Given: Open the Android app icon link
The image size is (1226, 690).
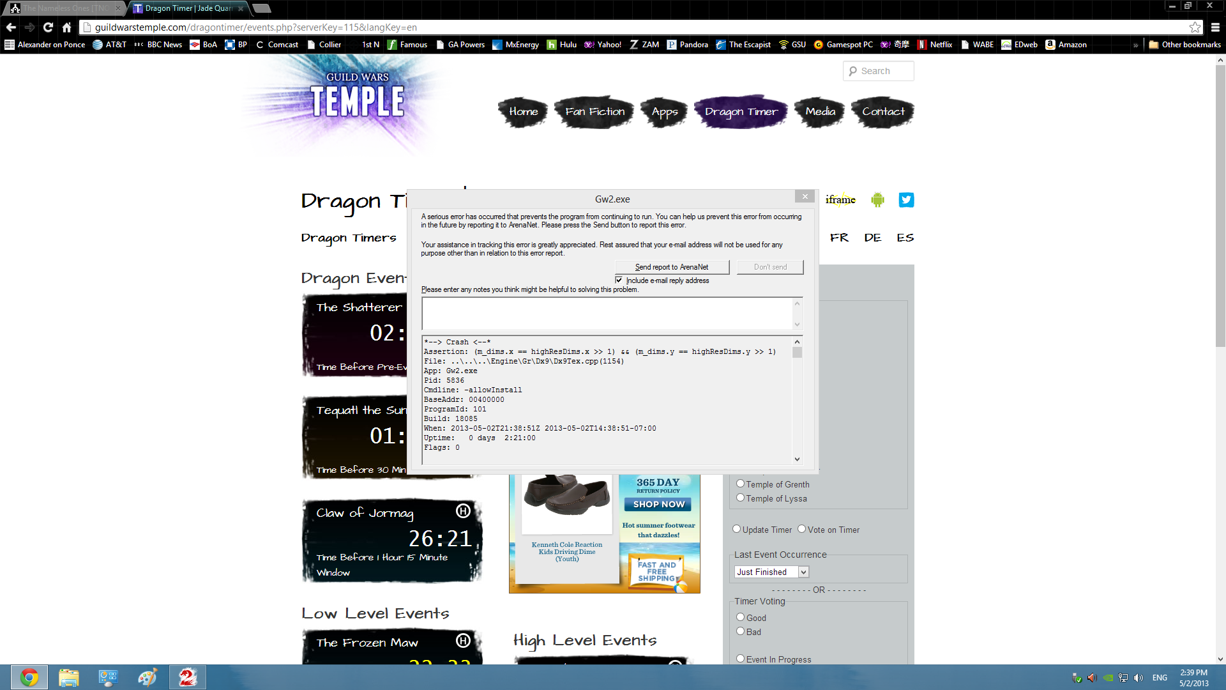Looking at the screenshot, I should point(877,200).
